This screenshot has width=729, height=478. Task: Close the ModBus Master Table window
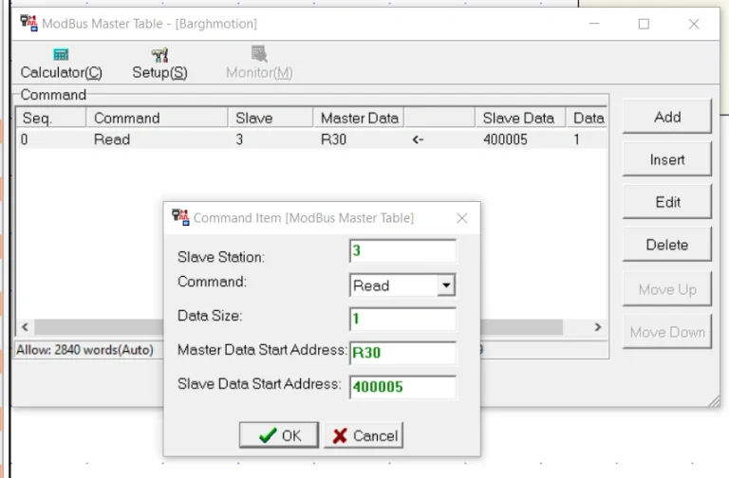coord(694,24)
